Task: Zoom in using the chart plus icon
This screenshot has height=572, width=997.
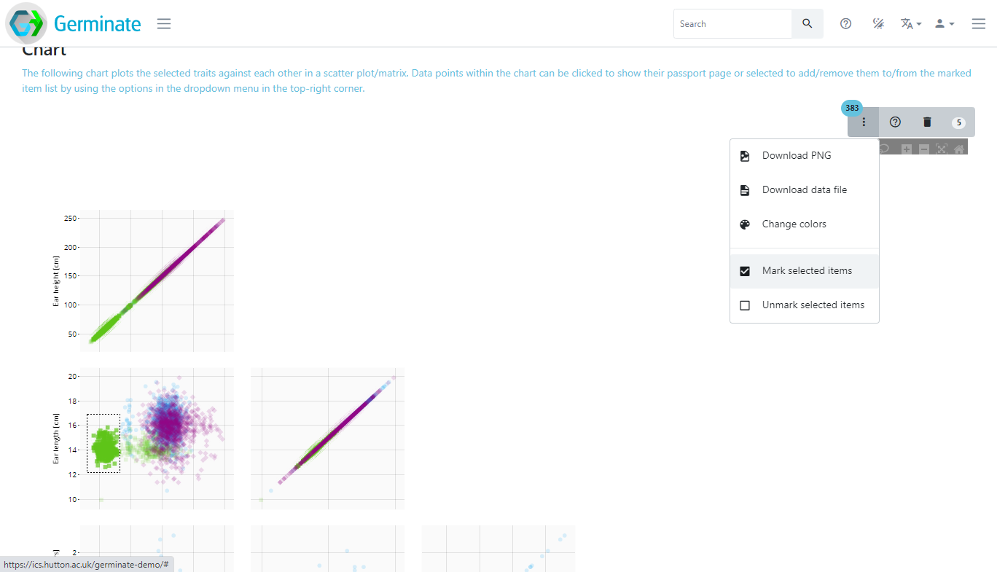Action: (x=907, y=149)
